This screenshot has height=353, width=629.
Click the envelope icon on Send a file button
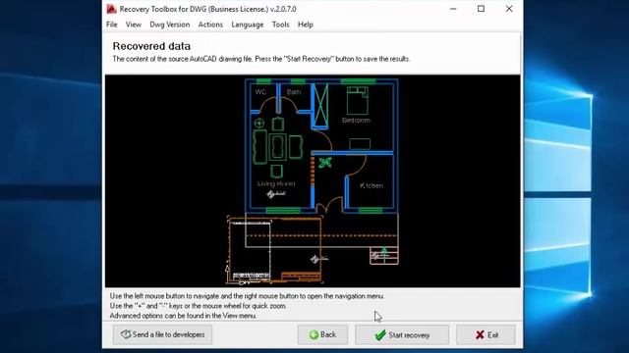[x=126, y=334]
